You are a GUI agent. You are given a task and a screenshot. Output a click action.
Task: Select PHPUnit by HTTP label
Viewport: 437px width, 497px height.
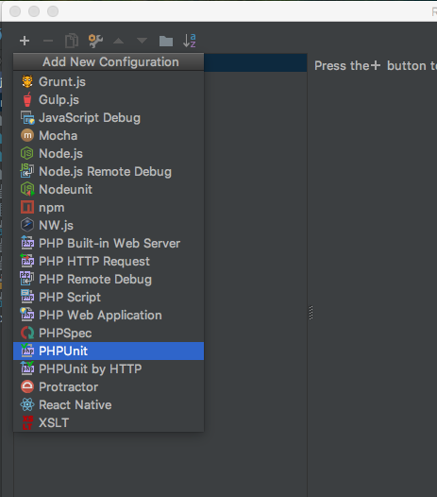point(91,368)
